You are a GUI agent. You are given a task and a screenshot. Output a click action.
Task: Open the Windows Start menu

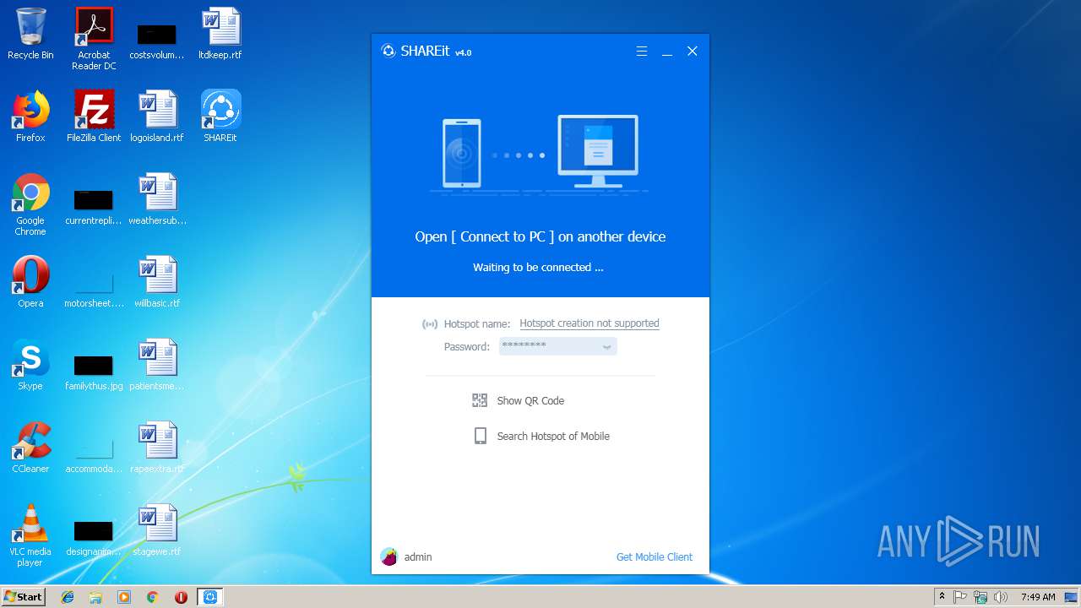click(24, 597)
